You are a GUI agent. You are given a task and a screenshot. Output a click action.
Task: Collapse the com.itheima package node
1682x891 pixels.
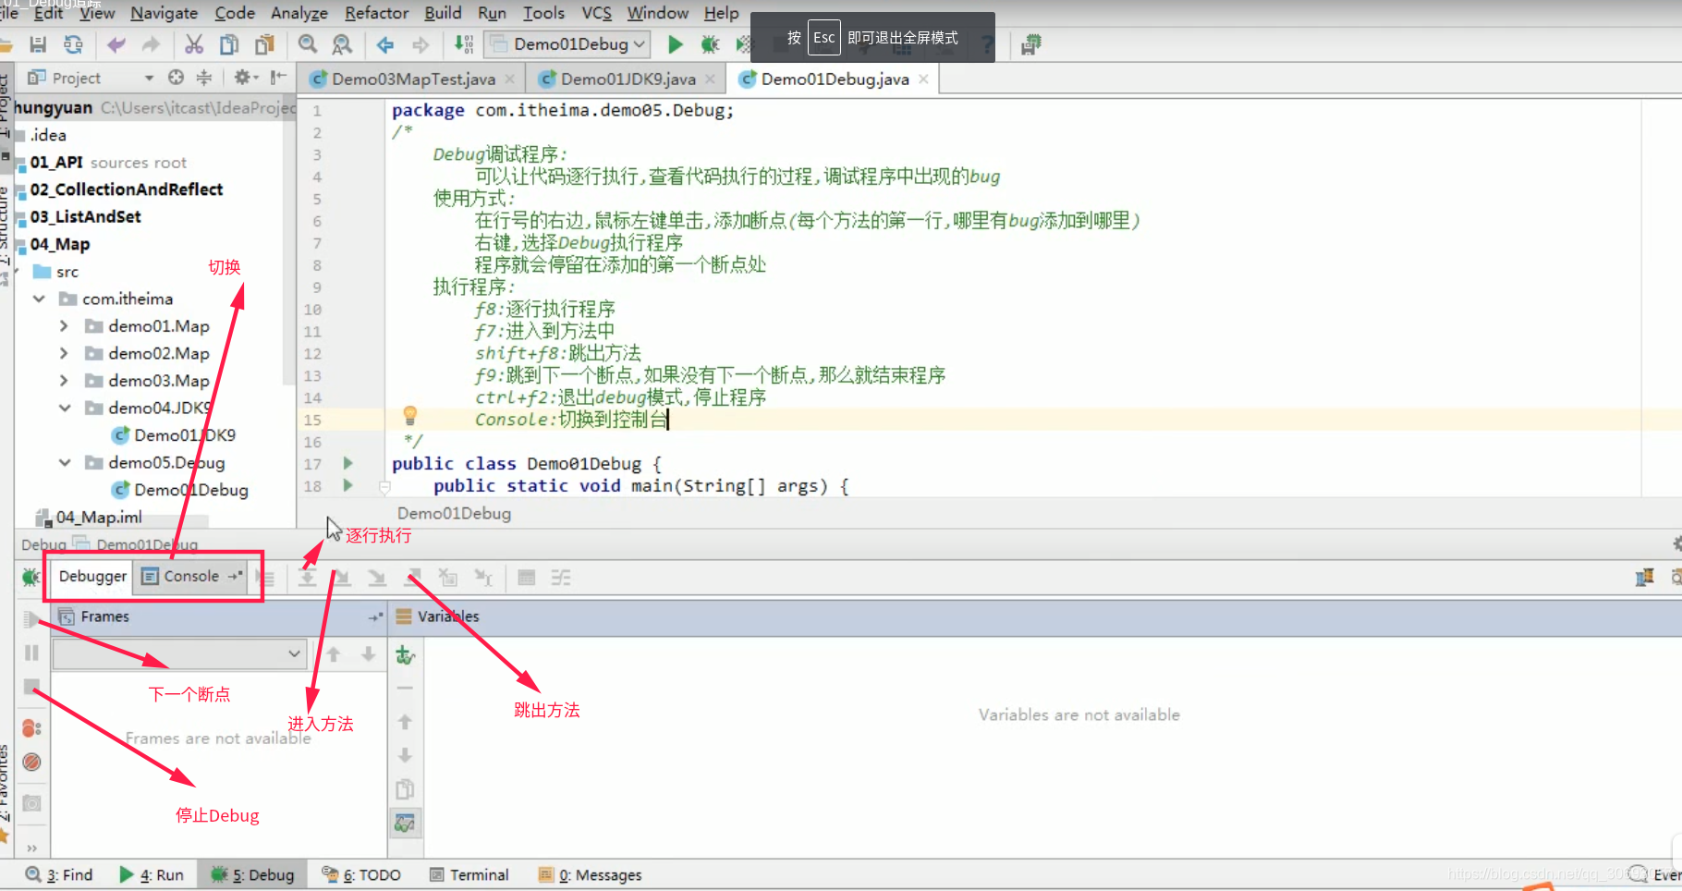click(39, 299)
